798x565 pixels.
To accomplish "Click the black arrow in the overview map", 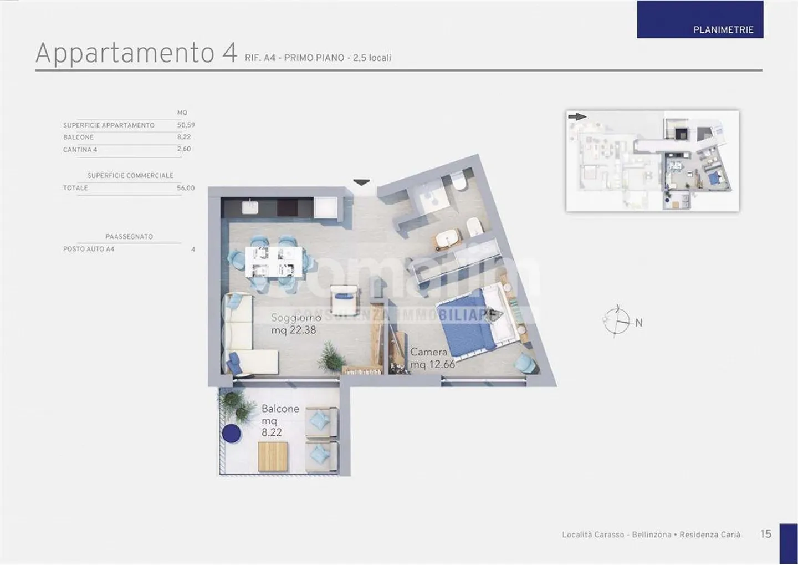I will click(x=577, y=117).
